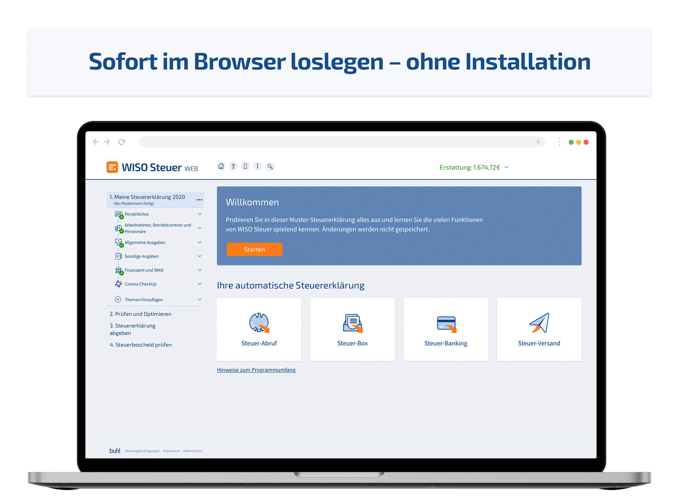Click the bookmark icon in the toolbar

tap(245, 166)
